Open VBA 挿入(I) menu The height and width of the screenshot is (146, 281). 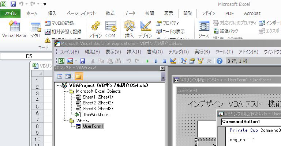(134, 52)
